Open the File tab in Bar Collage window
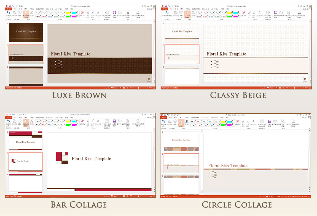The image size is (317, 216). [x=9, y=117]
